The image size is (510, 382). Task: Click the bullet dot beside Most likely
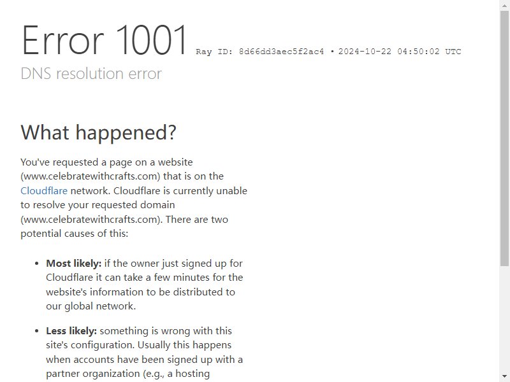pos(37,264)
